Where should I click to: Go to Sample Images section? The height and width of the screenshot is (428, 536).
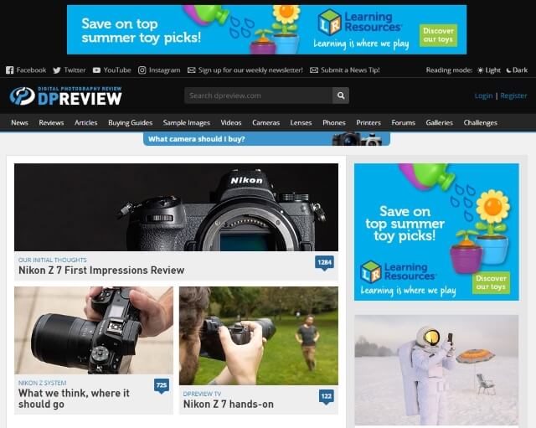pyautogui.click(x=186, y=123)
